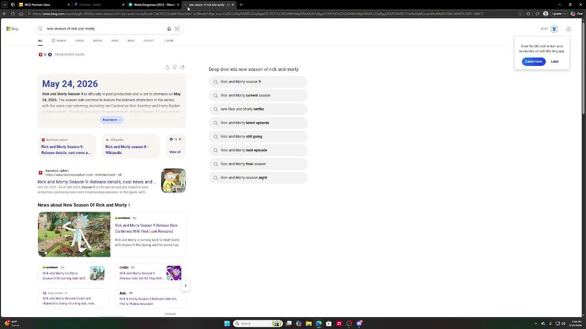Open Windows Start button

[227, 324]
